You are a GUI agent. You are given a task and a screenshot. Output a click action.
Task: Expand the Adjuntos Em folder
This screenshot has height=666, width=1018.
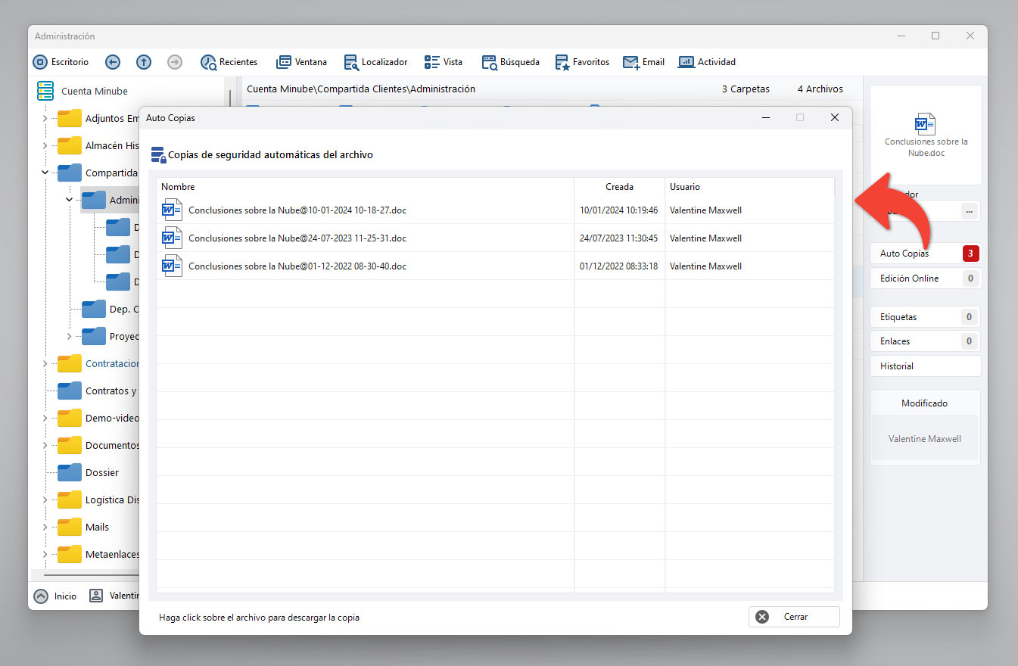45,119
